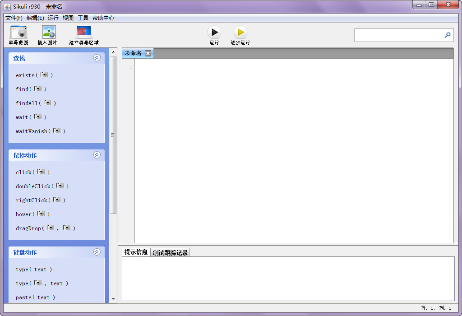
Task: Insert the type( text ) command
Action: [x=34, y=270]
